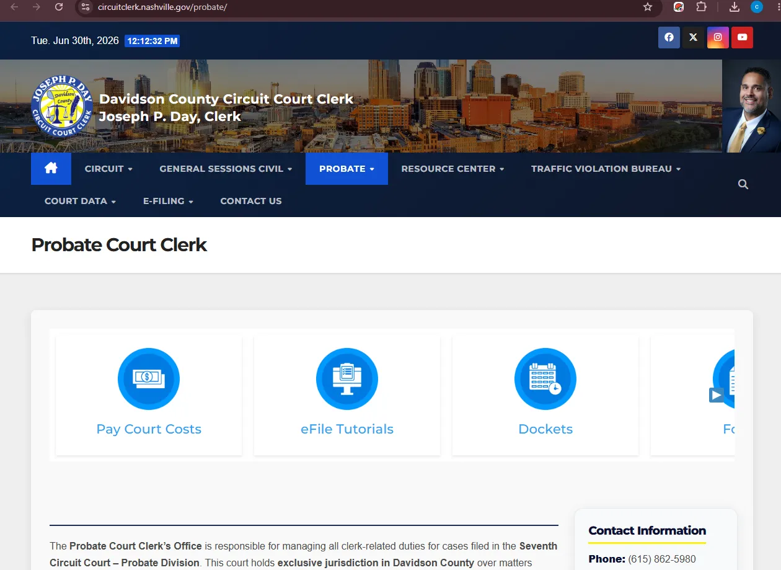Open the browser profile avatar
Viewport: 781px width, 570px height.
(x=757, y=7)
